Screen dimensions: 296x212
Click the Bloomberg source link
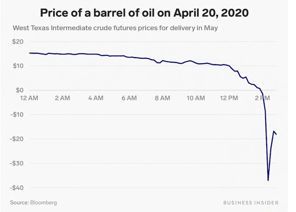[43, 203]
